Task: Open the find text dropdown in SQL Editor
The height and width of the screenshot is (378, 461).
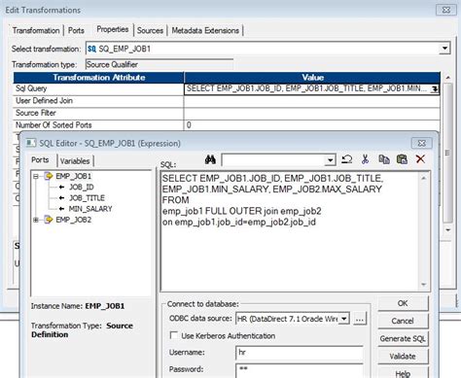Action: click(x=330, y=160)
